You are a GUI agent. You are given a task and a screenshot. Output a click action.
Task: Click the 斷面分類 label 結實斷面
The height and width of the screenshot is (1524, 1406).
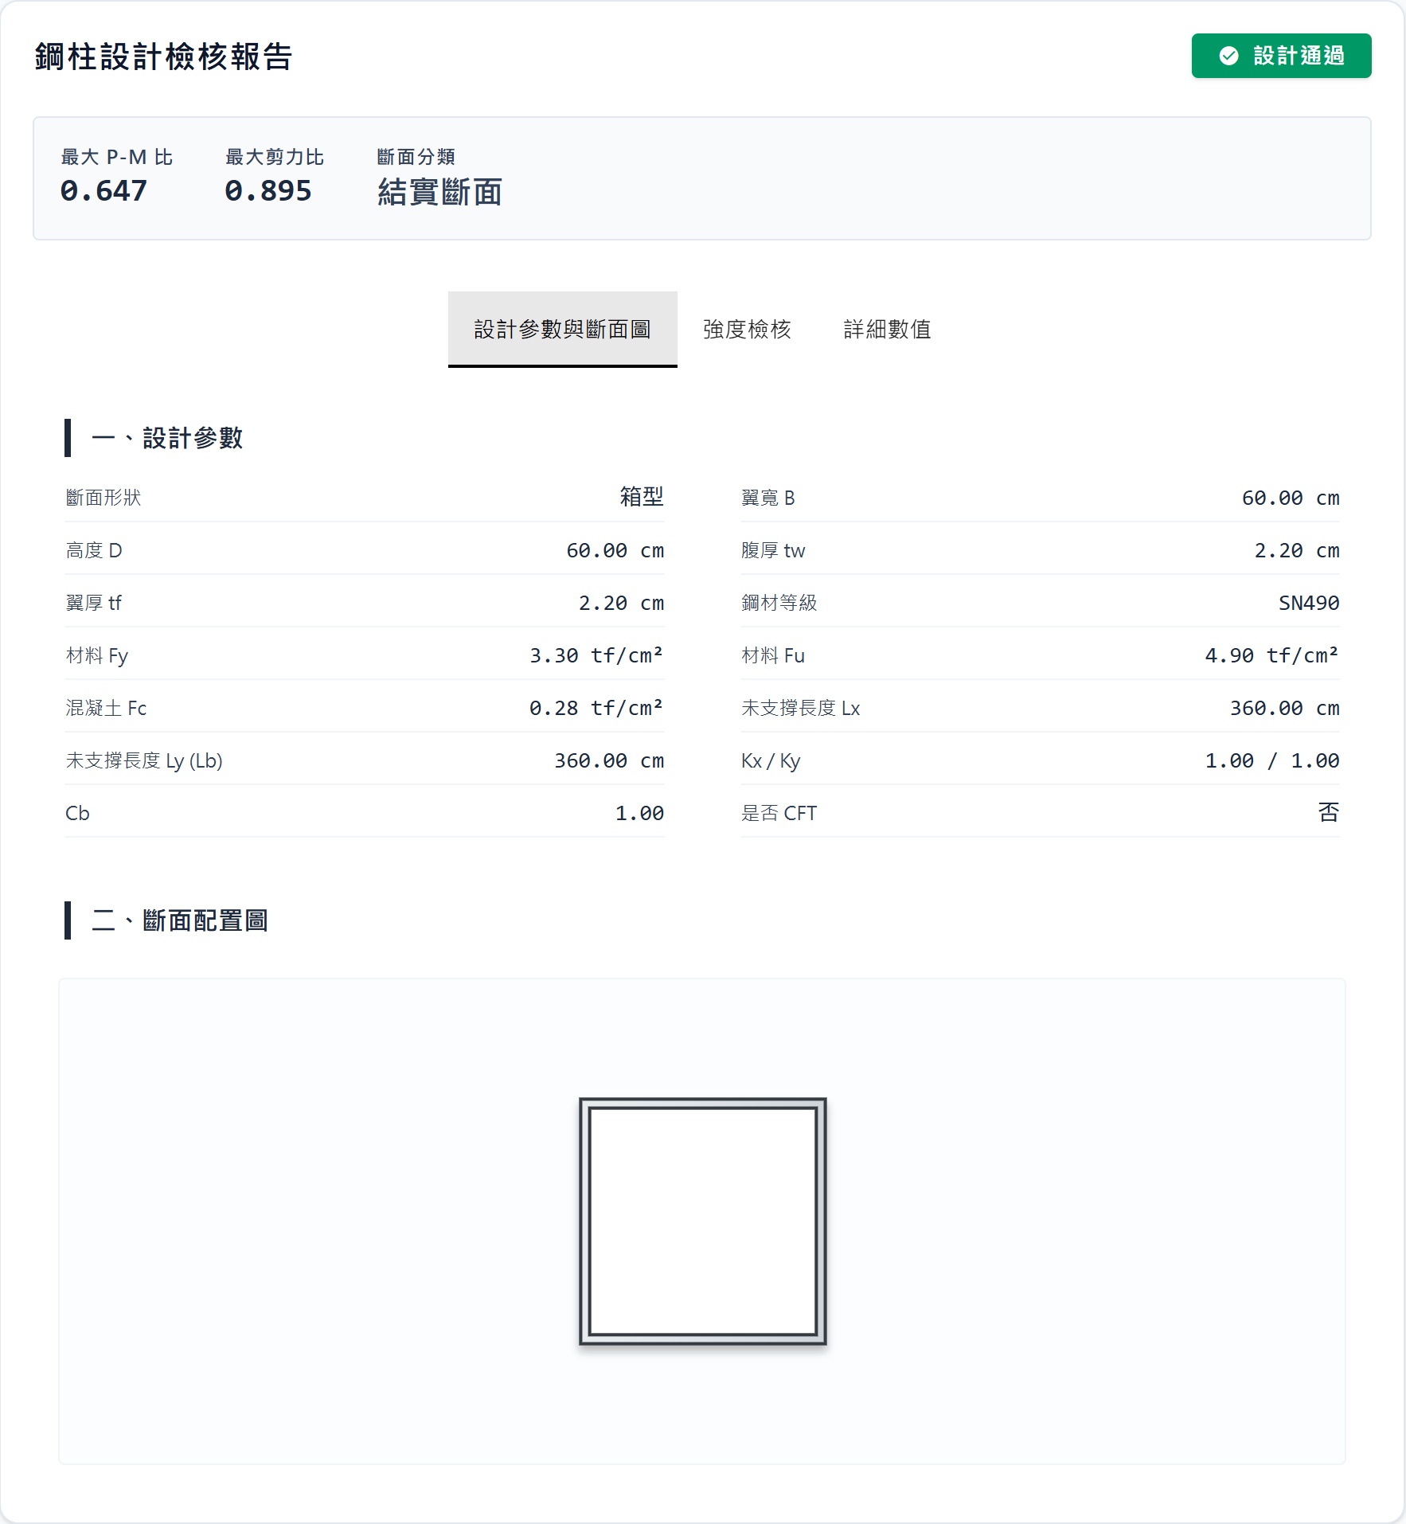tap(439, 193)
